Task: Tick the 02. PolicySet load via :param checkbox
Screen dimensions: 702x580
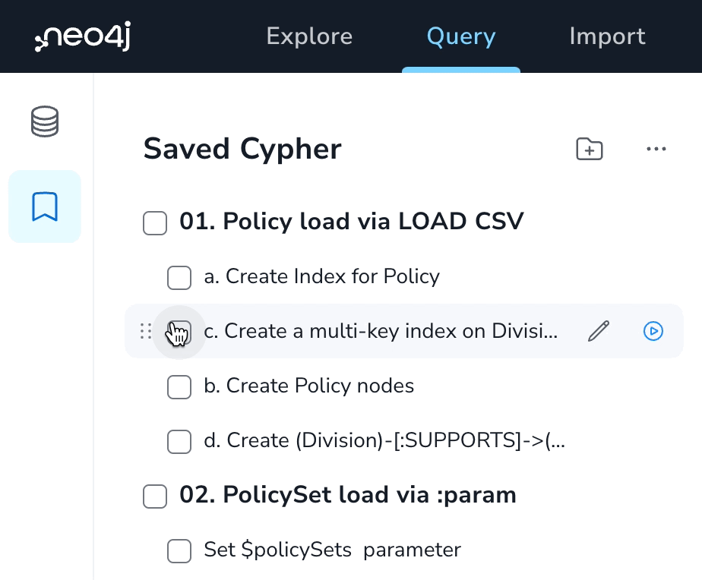Action: coord(155,496)
